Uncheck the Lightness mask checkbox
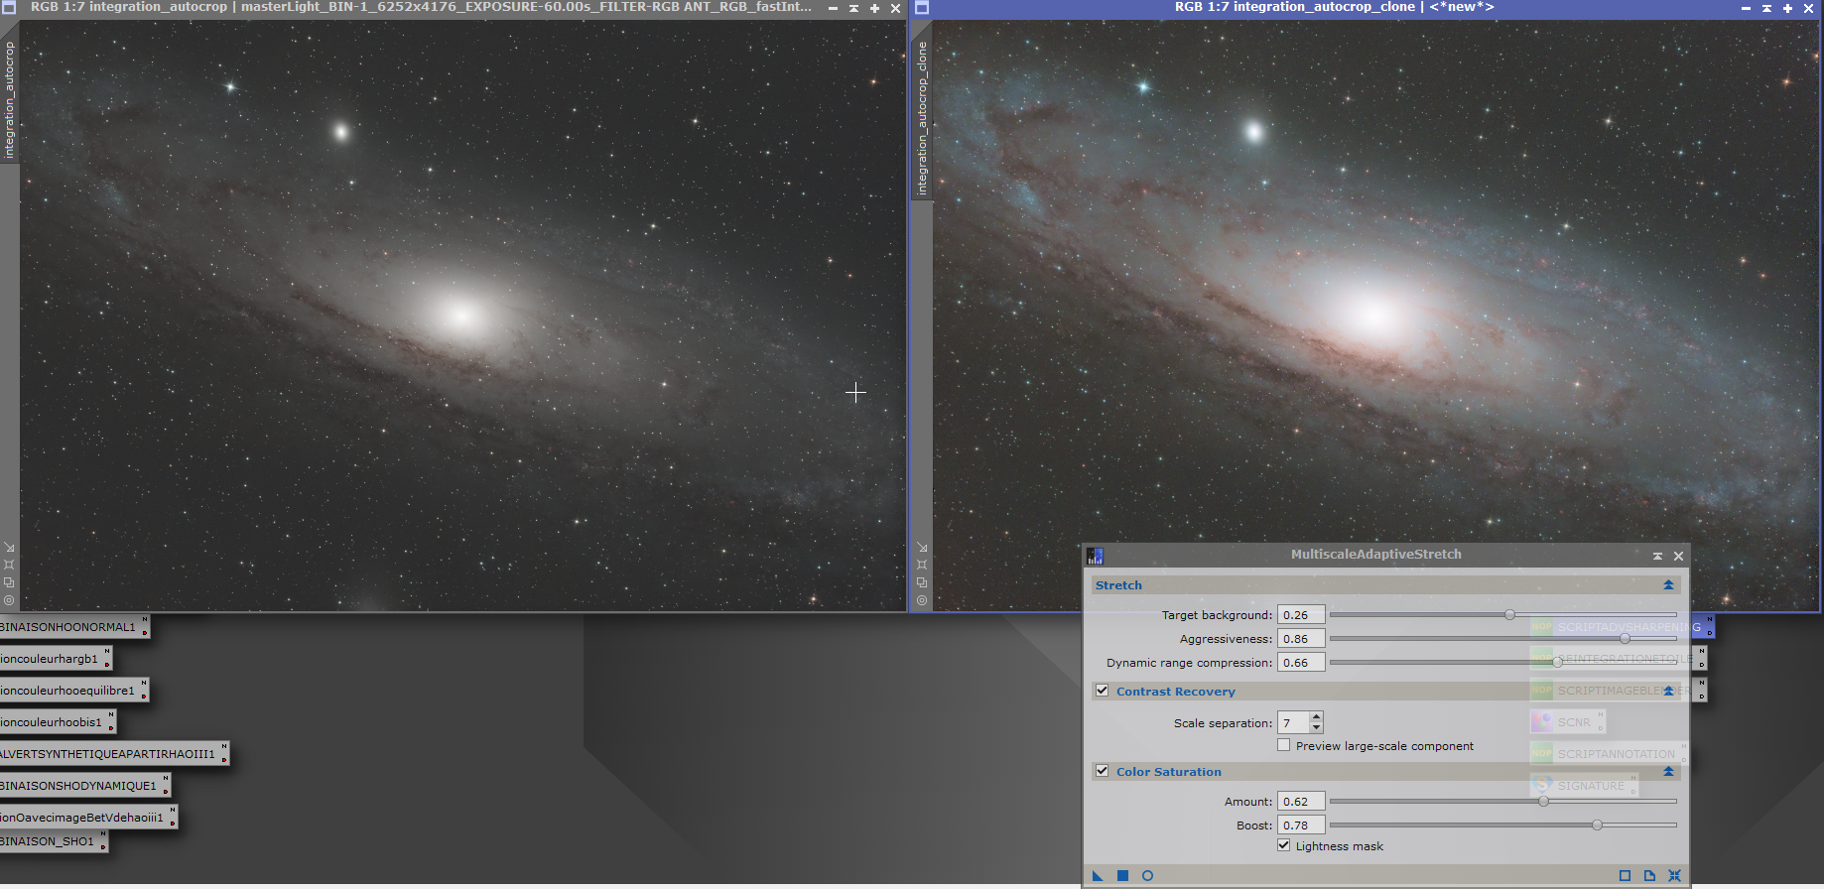 click(1284, 845)
